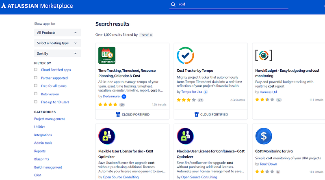Click Partner supported filter label
The image size is (325, 180).
point(54,78)
